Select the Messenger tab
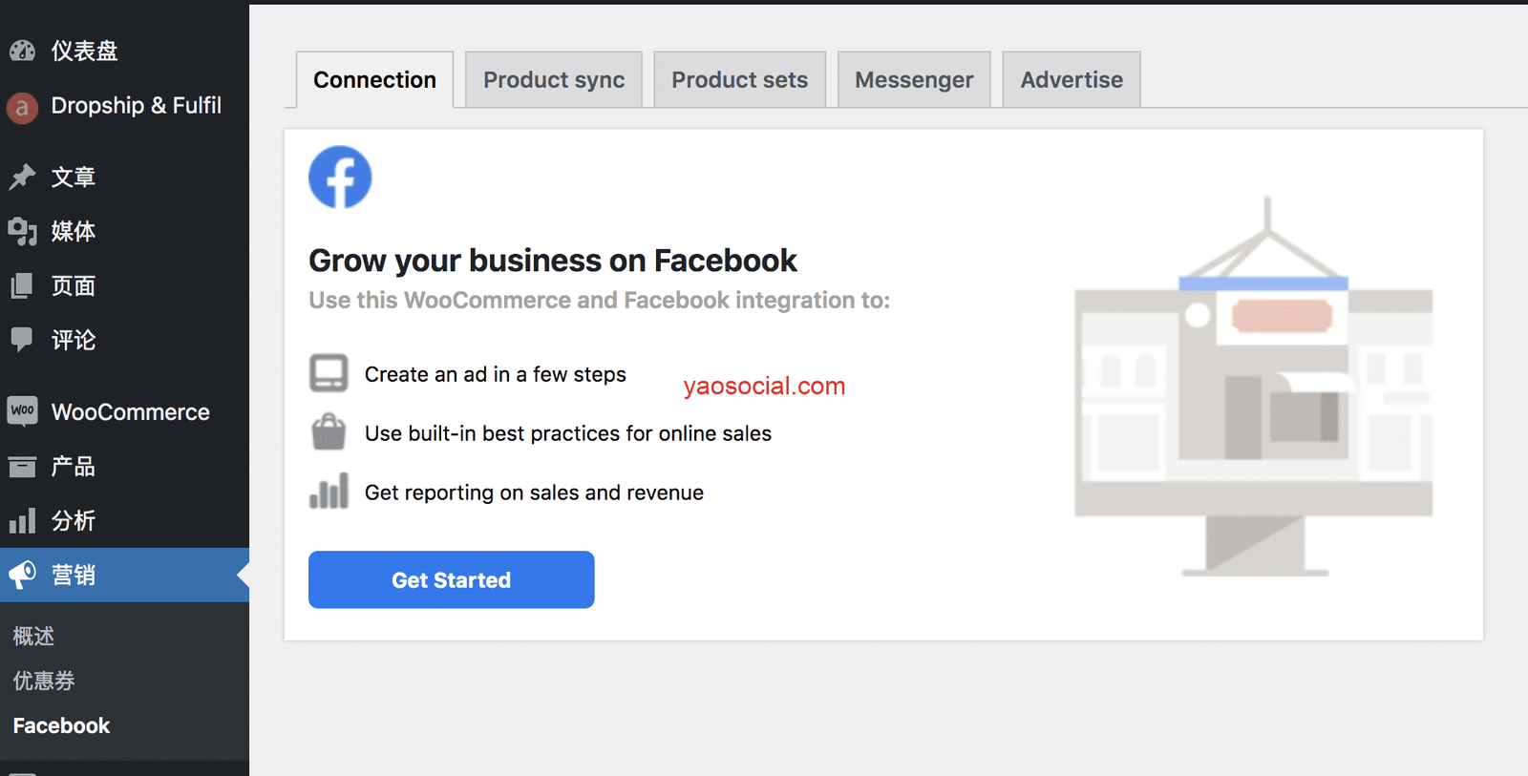The height and width of the screenshot is (776, 1528). pyautogui.click(x=914, y=80)
